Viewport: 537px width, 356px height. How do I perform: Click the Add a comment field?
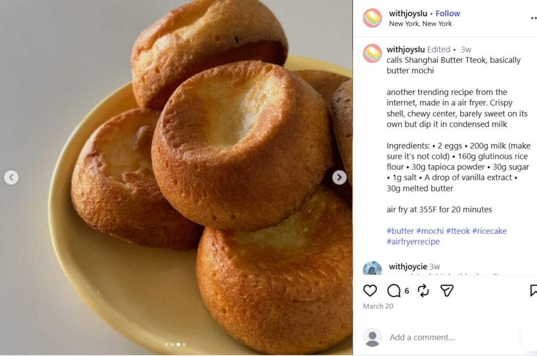click(422, 337)
